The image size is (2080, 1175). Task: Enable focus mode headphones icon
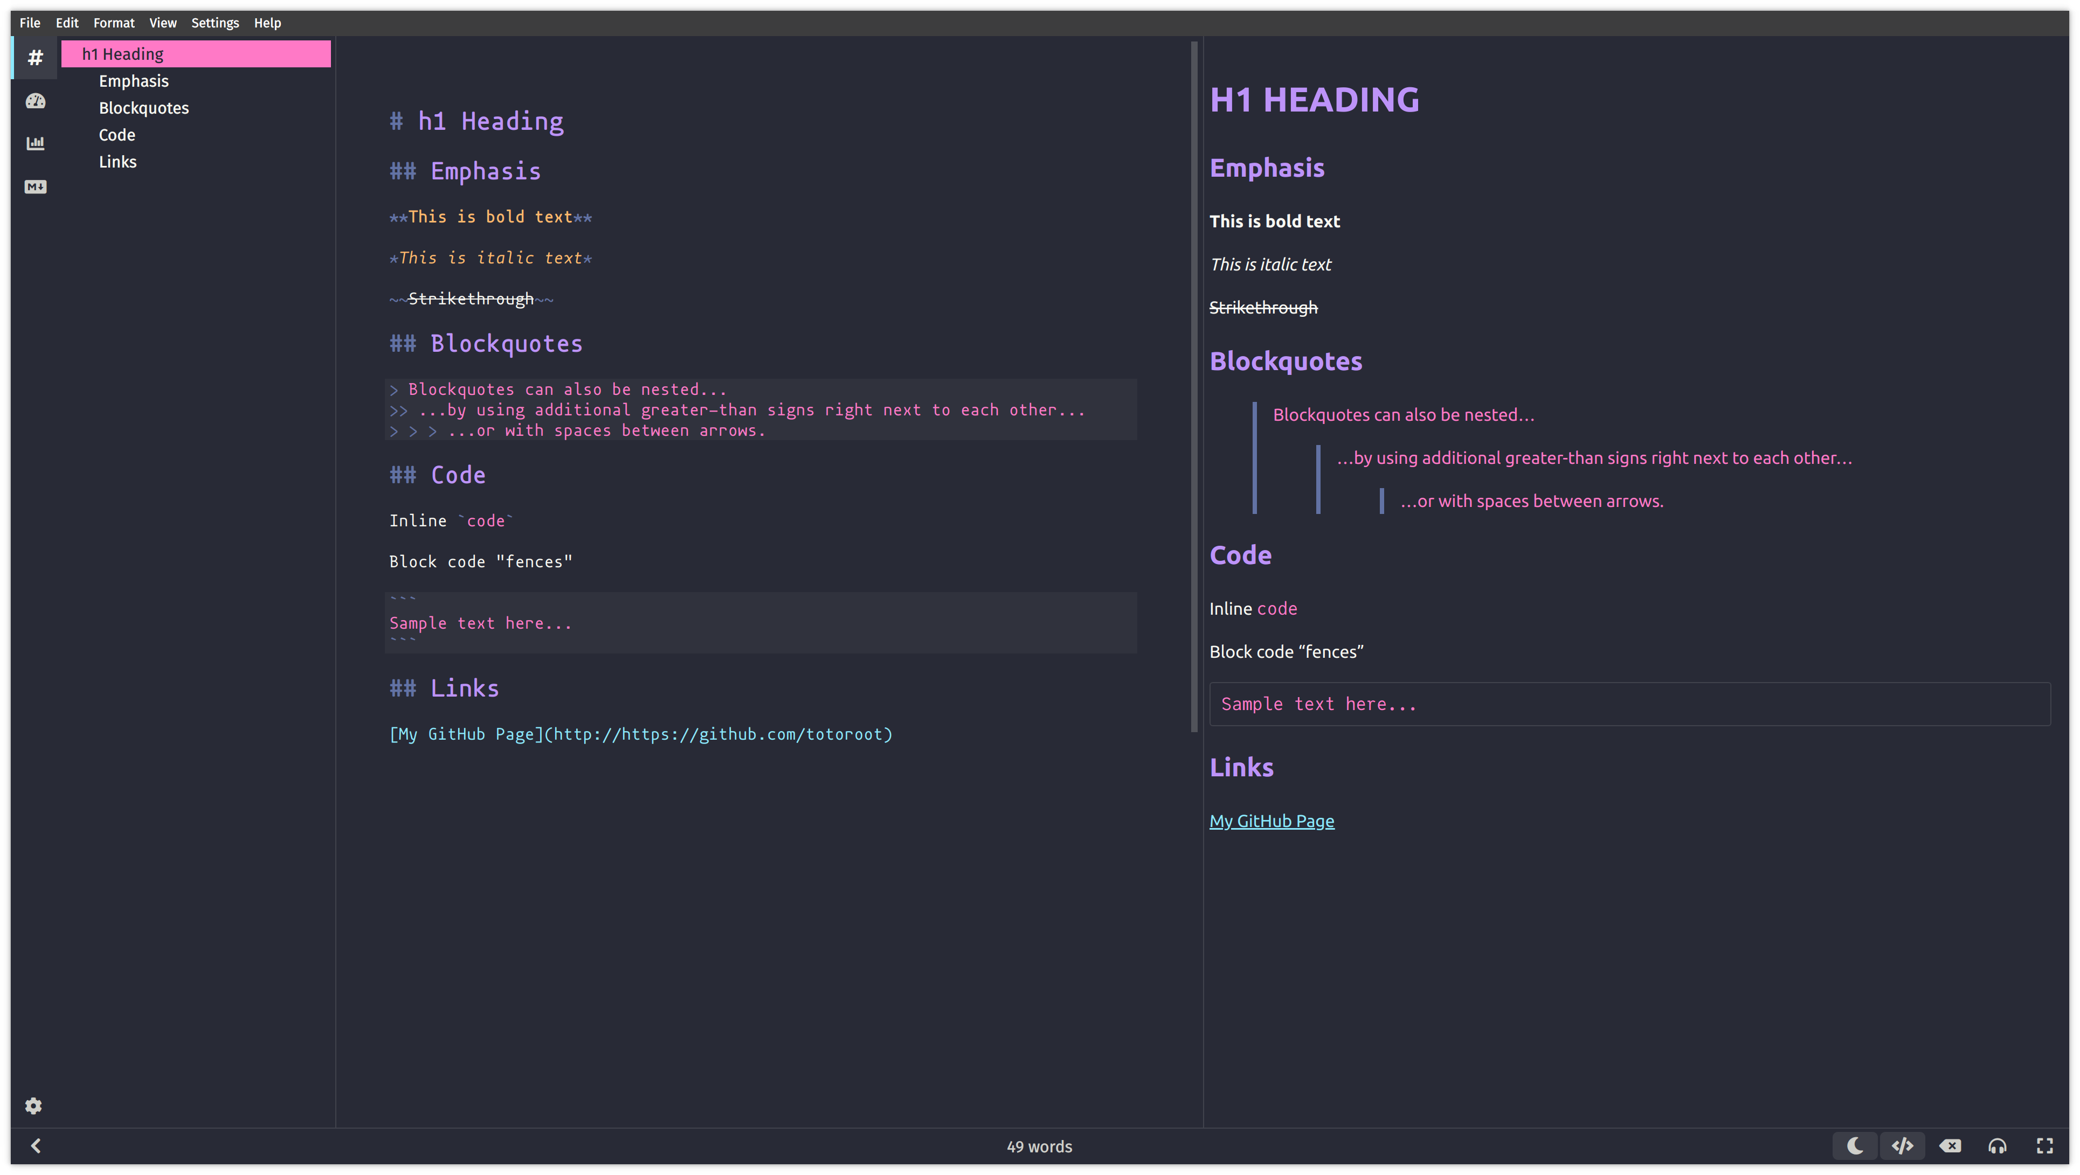(x=1998, y=1146)
